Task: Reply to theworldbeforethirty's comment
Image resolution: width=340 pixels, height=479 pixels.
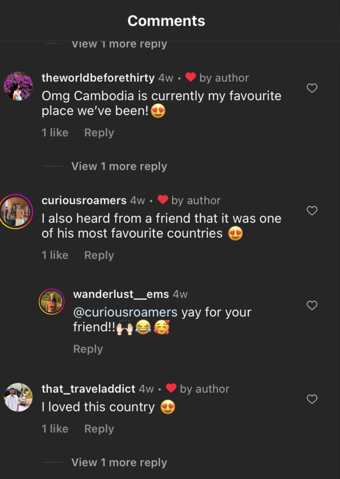Action: coord(99,133)
